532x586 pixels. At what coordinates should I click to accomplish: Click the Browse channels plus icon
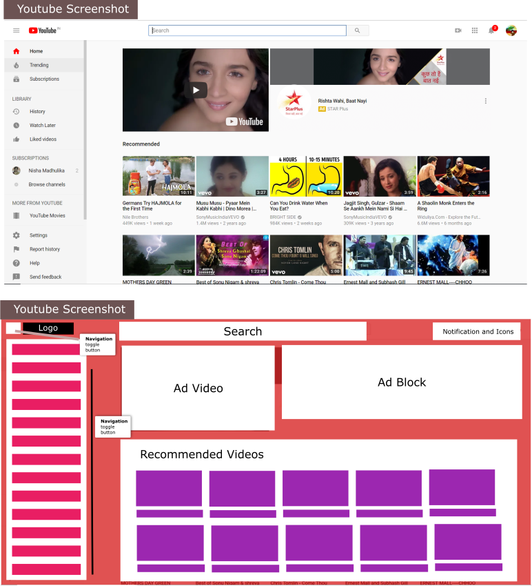[16, 184]
